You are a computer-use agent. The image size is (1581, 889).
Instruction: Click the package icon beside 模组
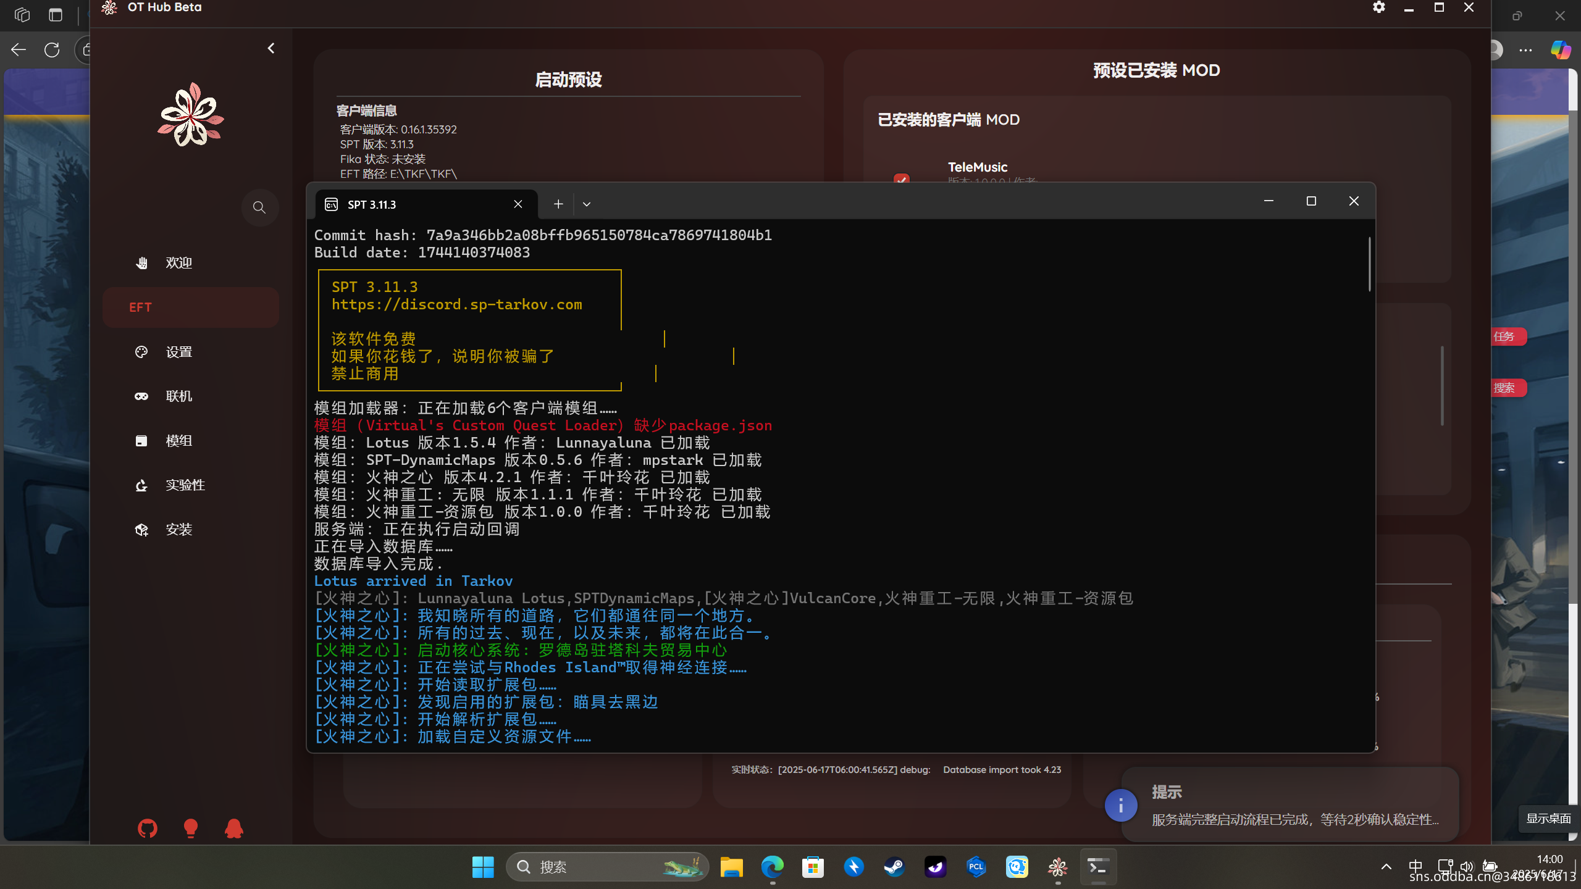point(141,441)
